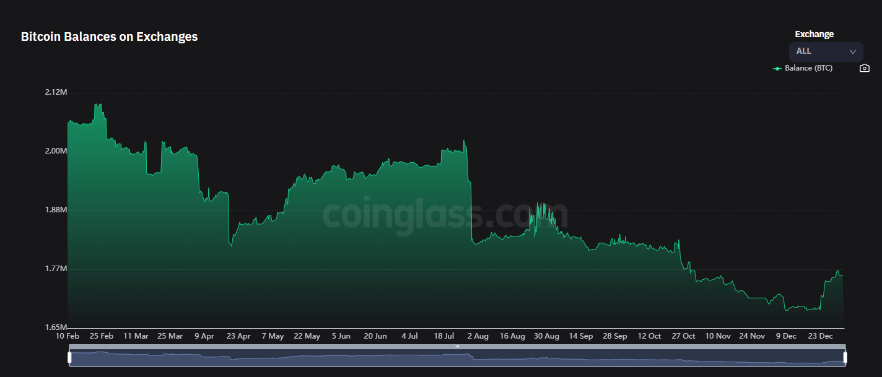Click the left handle of range slider

pyautogui.click(x=69, y=358)
